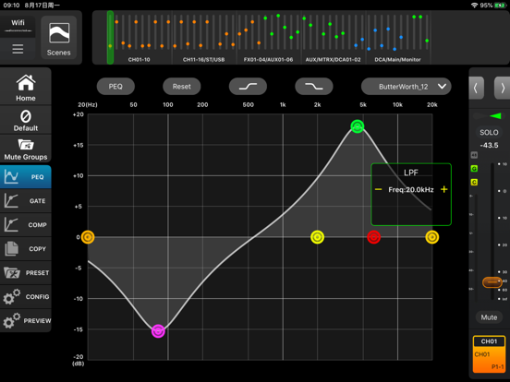510x382 pixels.
Task: Click the CH01 fader handle
Action: [x=492, y=282]
